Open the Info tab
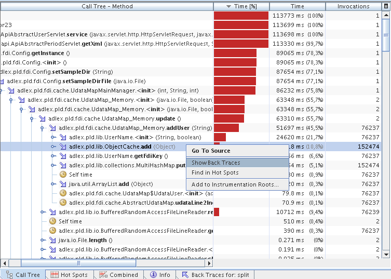Viewport: 391px width, 279px height. point(160,275)
